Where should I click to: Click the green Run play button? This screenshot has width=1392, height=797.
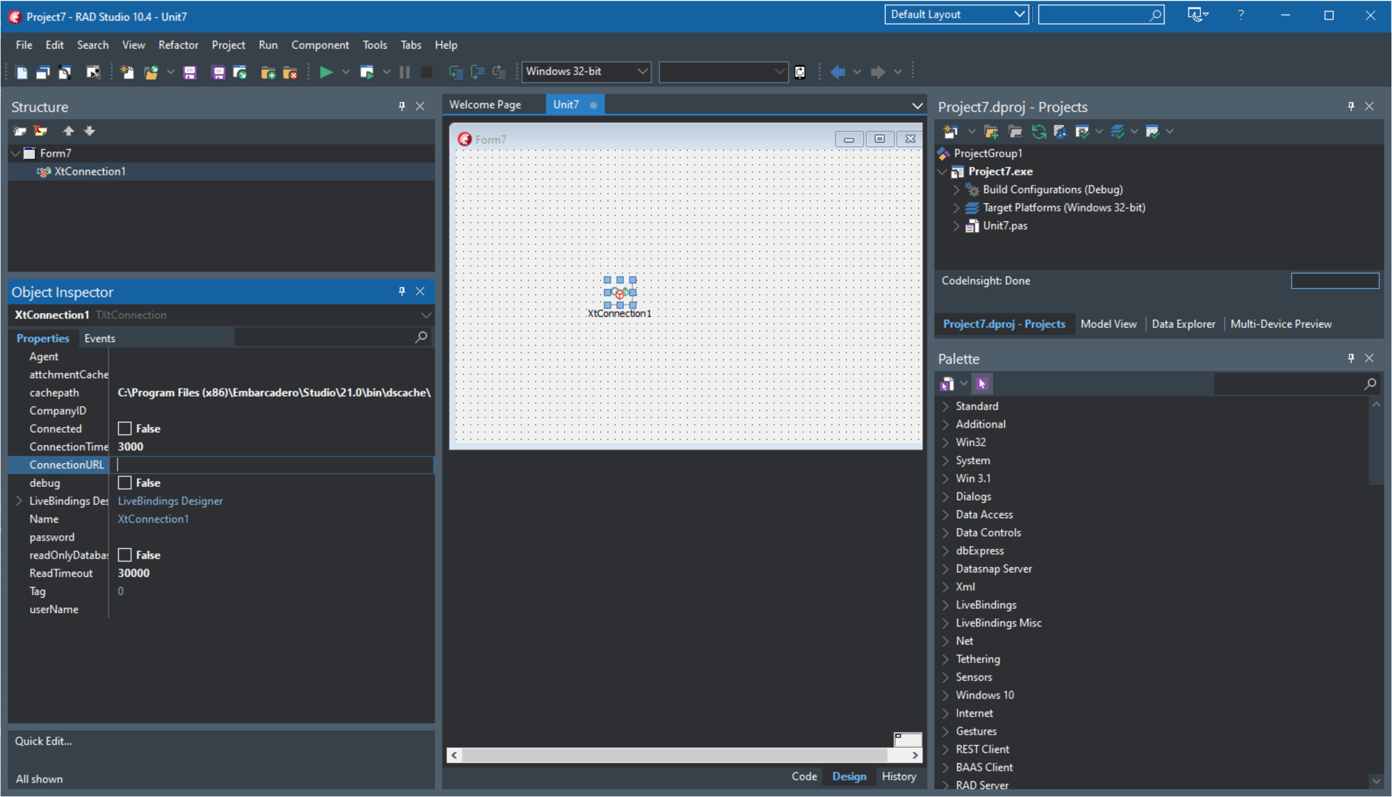tap(326, 72)
